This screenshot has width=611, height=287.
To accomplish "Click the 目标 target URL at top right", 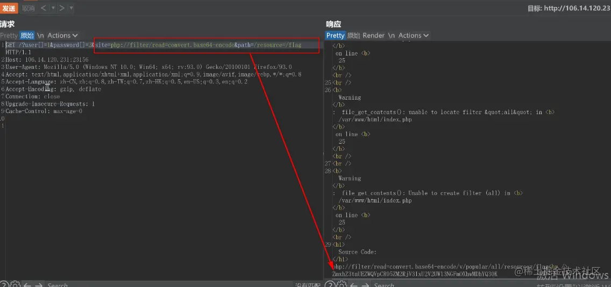I will click(569, 8).
